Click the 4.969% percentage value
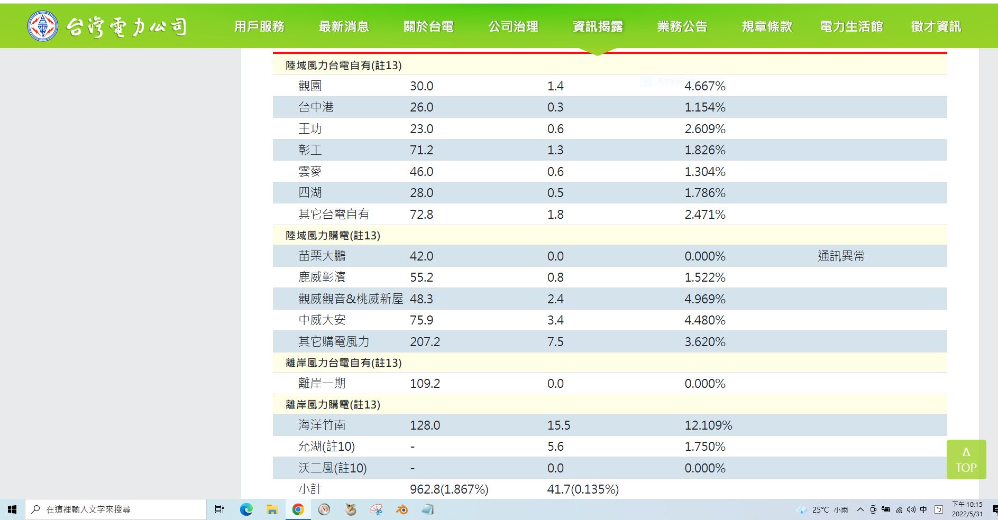998x520 pixels. tap(705, 299)
